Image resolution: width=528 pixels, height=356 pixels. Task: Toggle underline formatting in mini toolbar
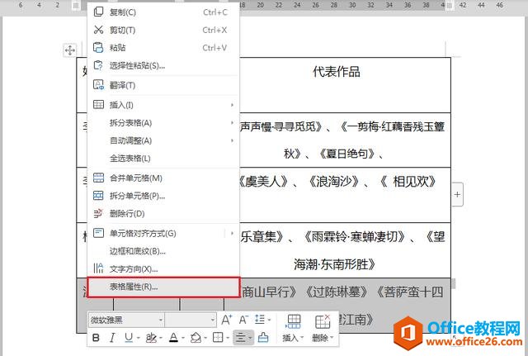[x=129, y=338]
